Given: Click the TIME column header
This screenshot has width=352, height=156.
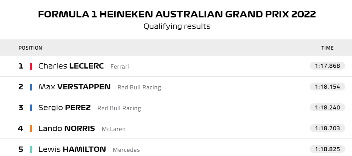Looking at the screenshot, I should tap(327, 48).
